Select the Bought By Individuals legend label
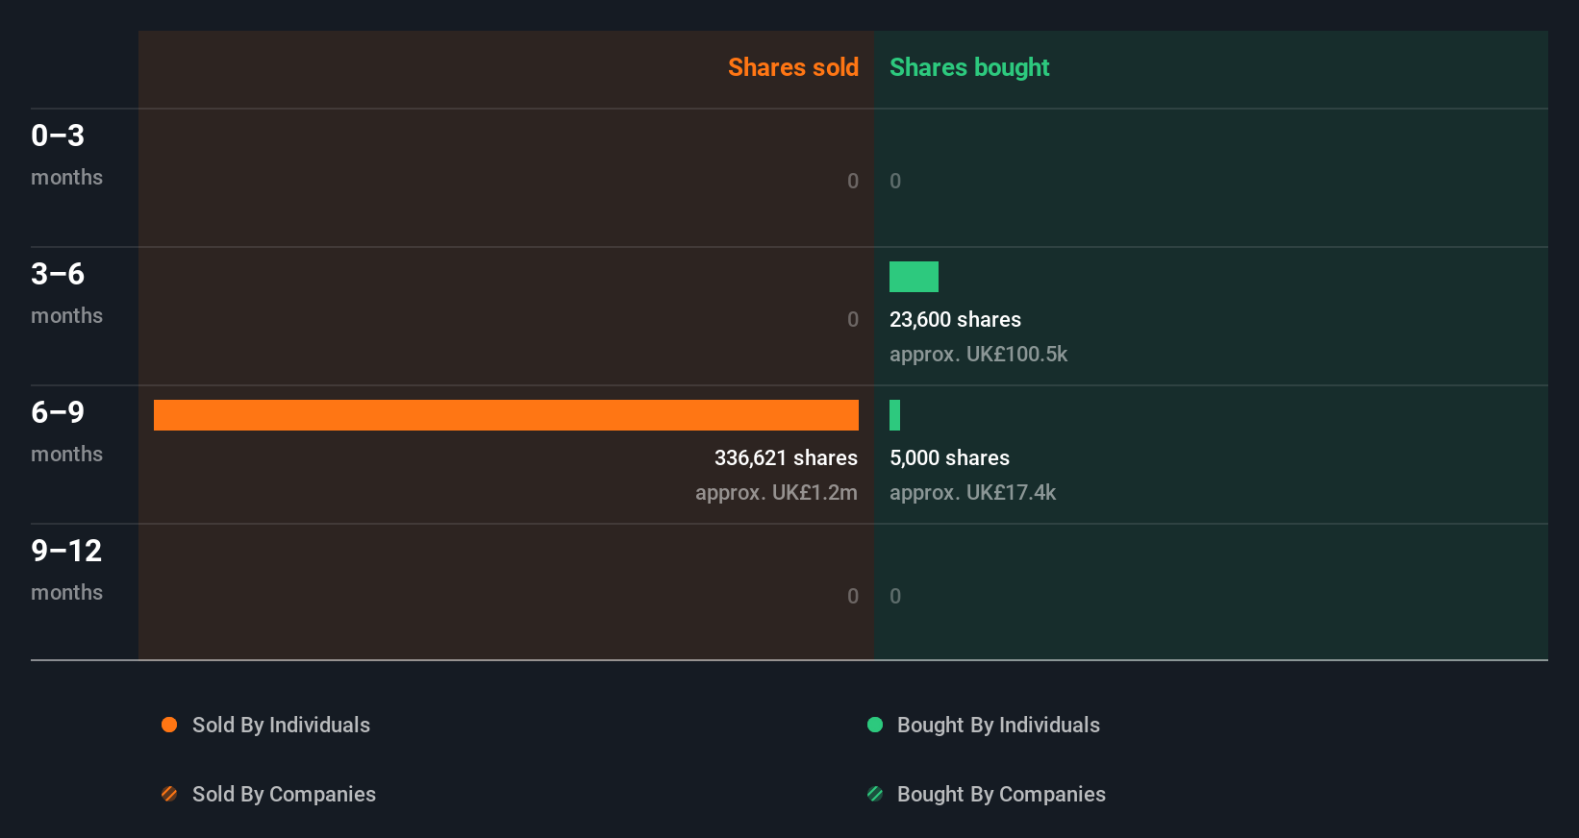Screen dimensions: 1579x838 pos(998,725)
